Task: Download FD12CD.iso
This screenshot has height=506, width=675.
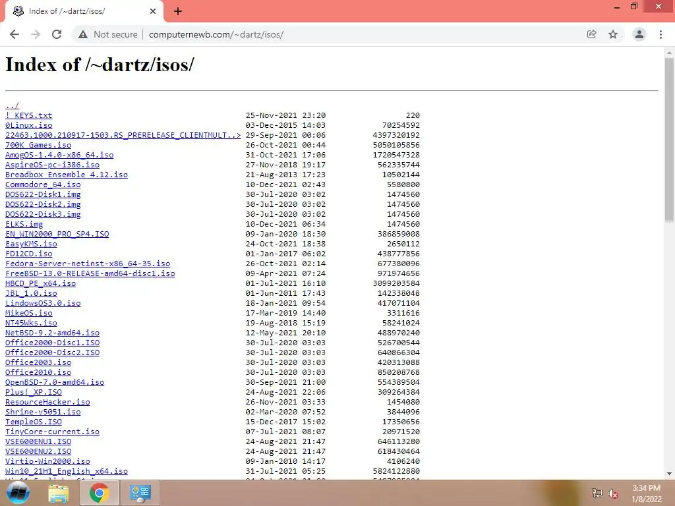Action: tap(29, 254)
